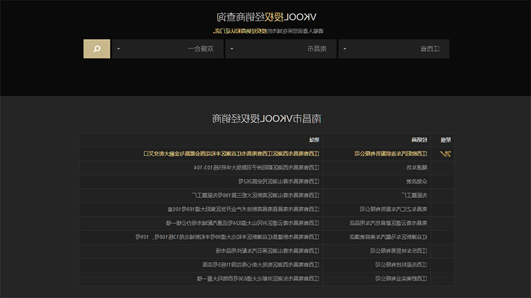The height and width of the screenshot is (298, 531).
Task: Select the address ending 汽车配件用品市场
Action: tap(267, 251)
